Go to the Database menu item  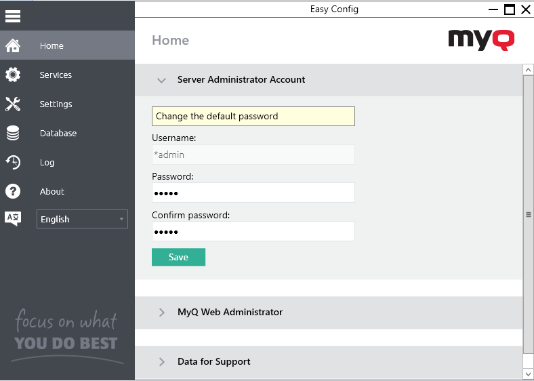click(58, 134)
